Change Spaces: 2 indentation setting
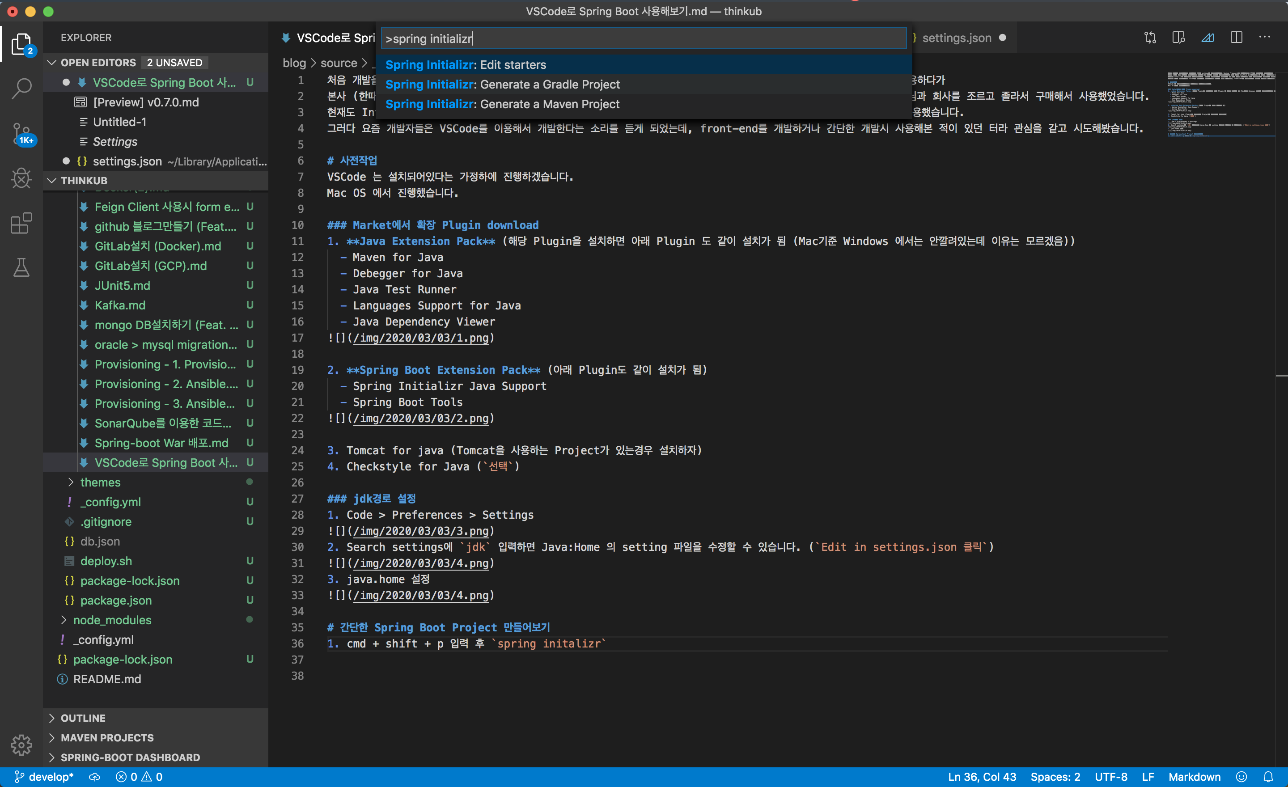The width and height of the screenshot is (1288, 787). pos(1055,777)
